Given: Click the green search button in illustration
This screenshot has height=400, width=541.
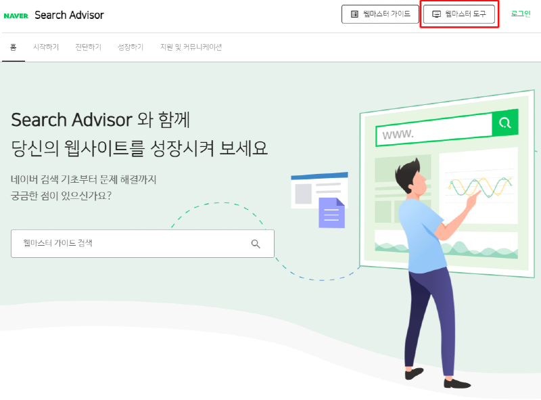Looking at the screenshot, I should (505, 123).
